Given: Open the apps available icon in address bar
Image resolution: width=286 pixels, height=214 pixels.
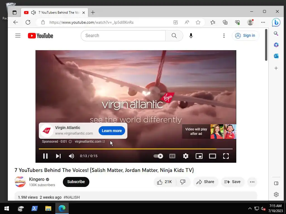Looking at the screenshot, I should 175,22.
